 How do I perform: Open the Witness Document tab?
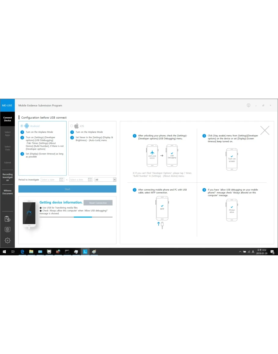click(7, 192)
